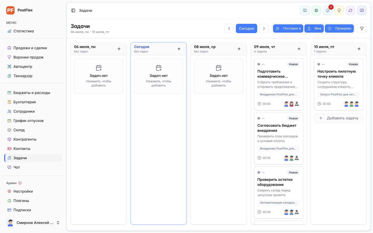Click the calendar icon in 08 июля empty card
Image resolution: width=373 pixels, height=233 pixels.
click(219, 68)
